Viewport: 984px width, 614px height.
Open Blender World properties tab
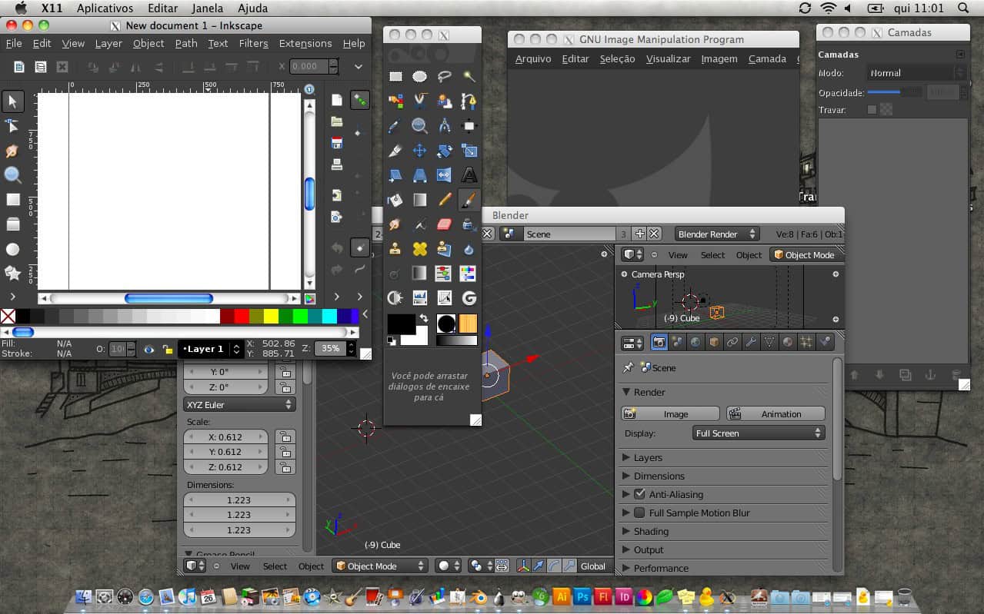point(695,342)
